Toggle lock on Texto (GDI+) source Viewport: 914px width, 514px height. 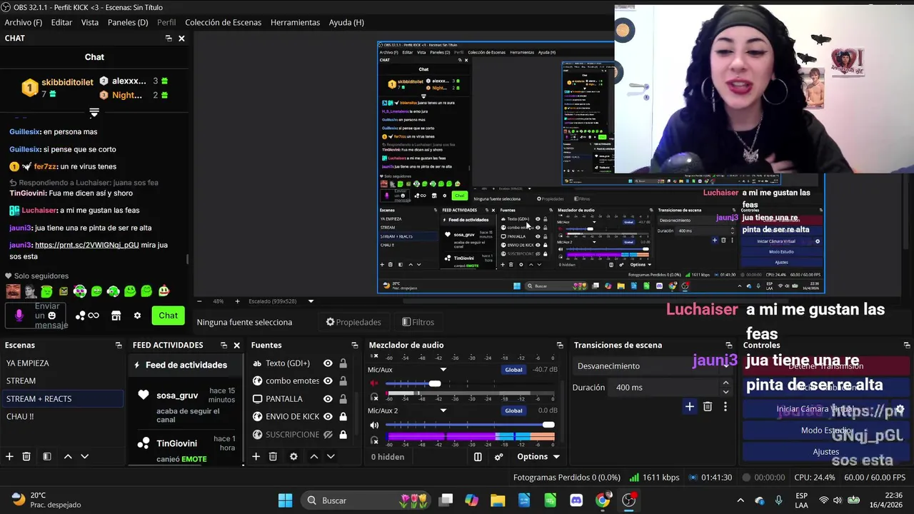click(x=343, y=363)
